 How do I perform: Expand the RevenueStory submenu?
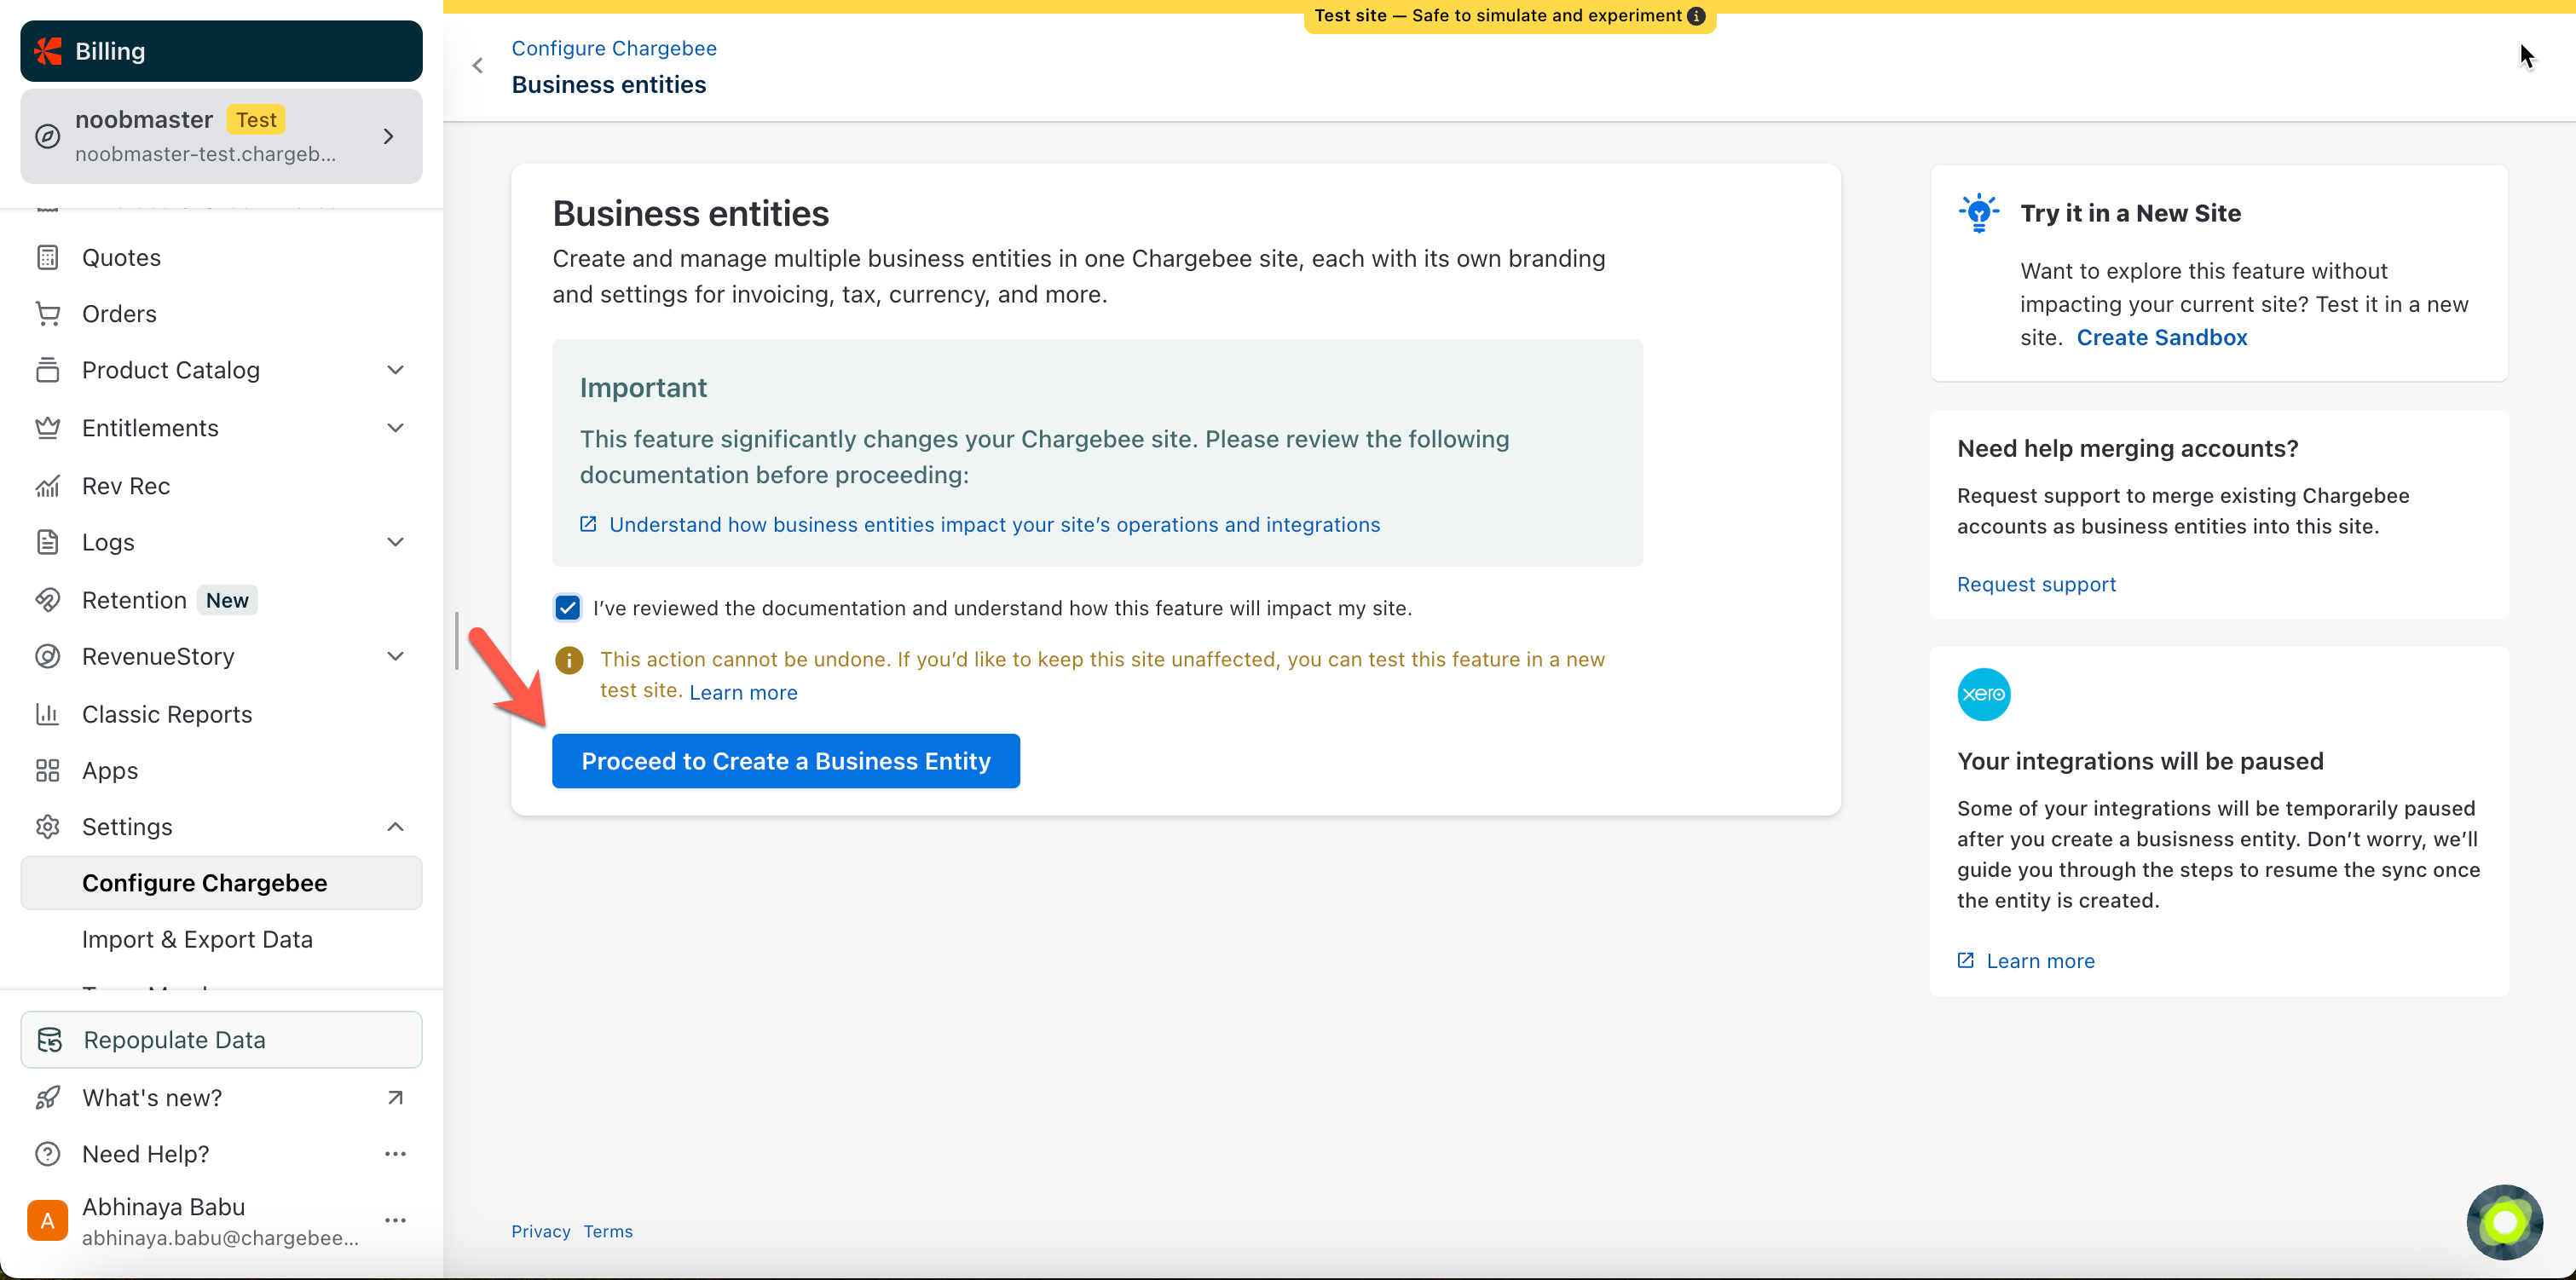(x=395, y=656)
